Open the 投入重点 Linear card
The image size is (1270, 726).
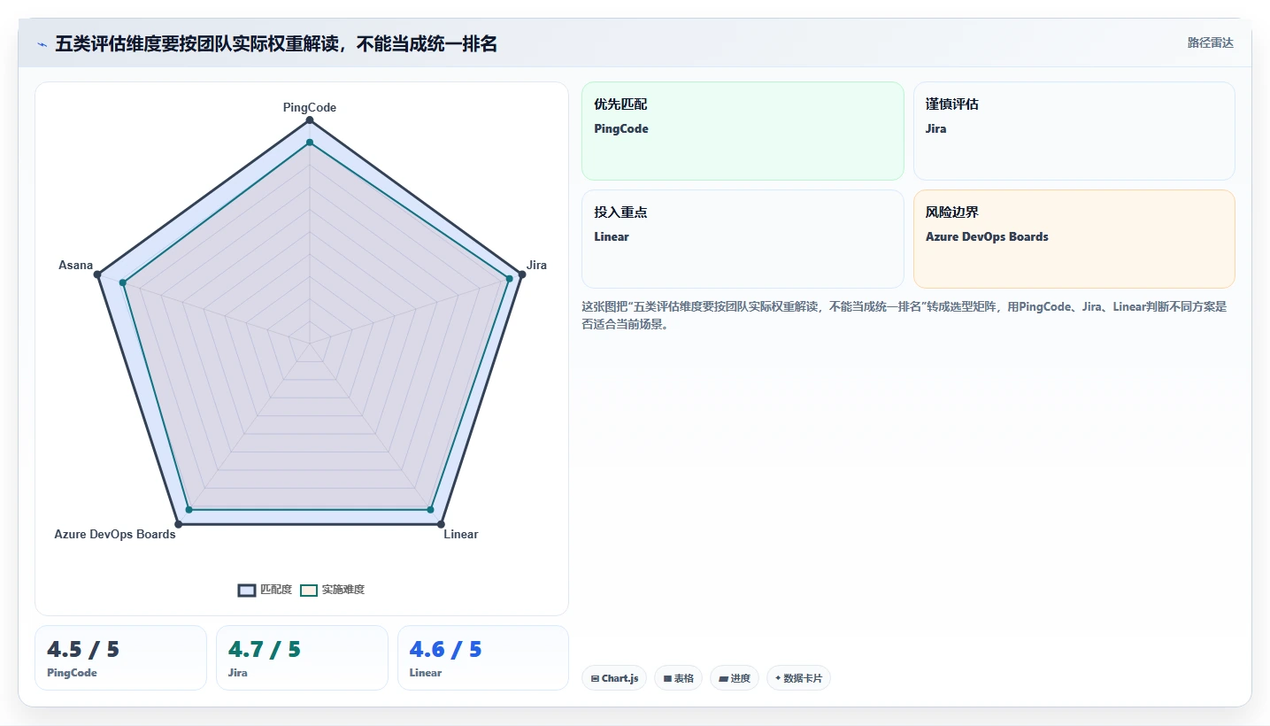tap(743, 239)
